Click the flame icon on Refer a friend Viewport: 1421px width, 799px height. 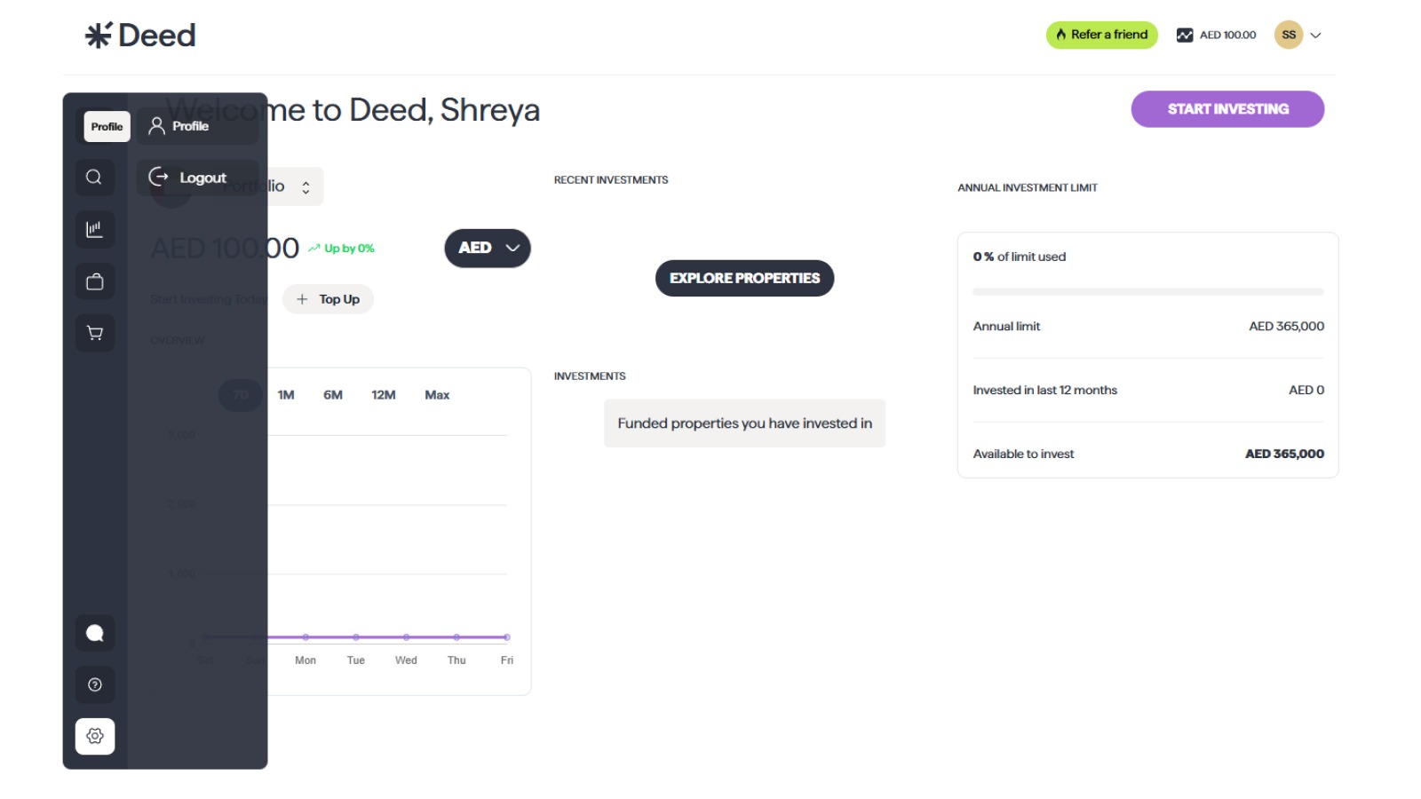pos(1060,35)
